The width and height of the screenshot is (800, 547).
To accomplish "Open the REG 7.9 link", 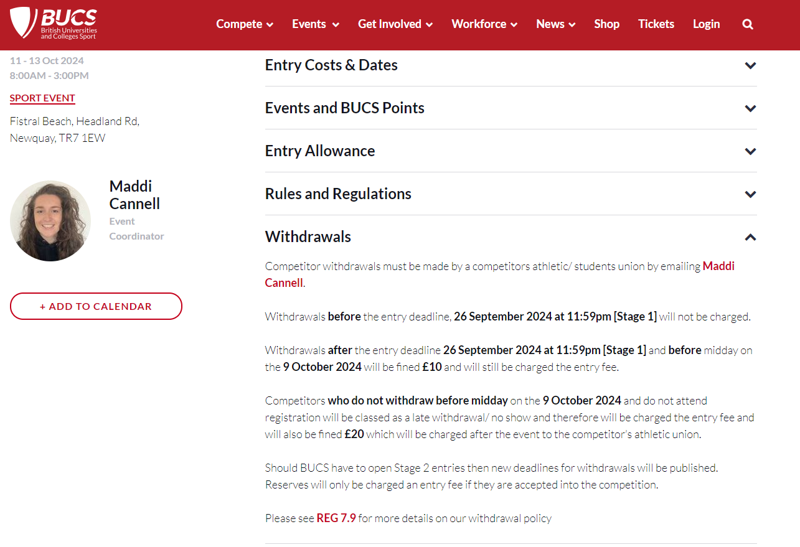I will point(336,518).
